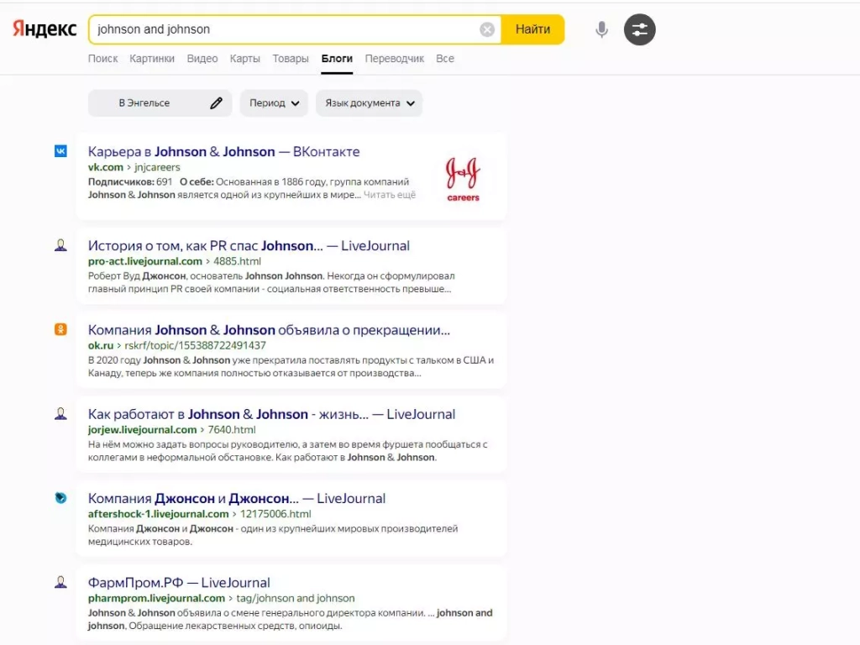Click the pro-act.livejournal.com domain link
The height and width of the screenshot is (645, 860).
coord(144,262)
